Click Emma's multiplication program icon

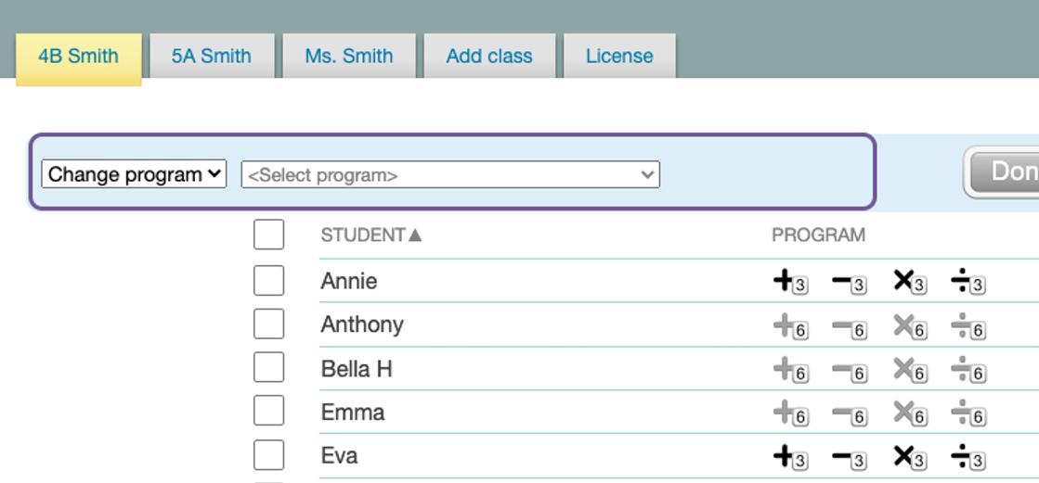tap(909, 413)
